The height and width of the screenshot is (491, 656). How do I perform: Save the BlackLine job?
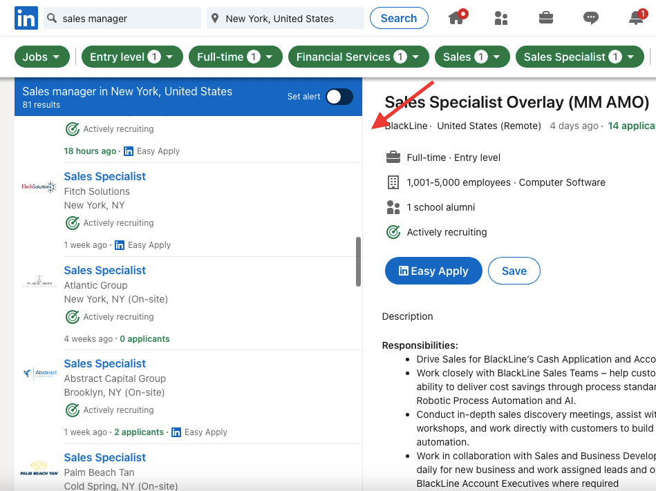514,271
